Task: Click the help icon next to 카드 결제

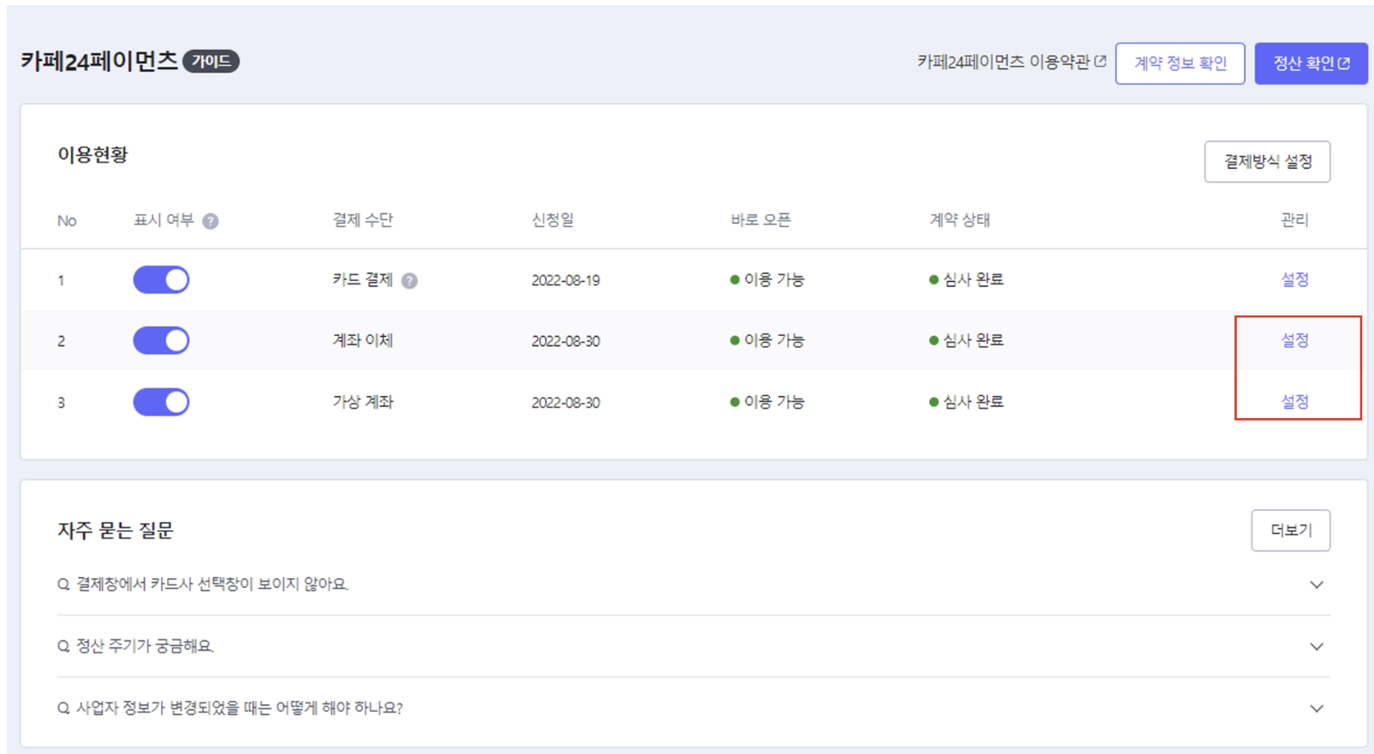Action: point(410,281)
